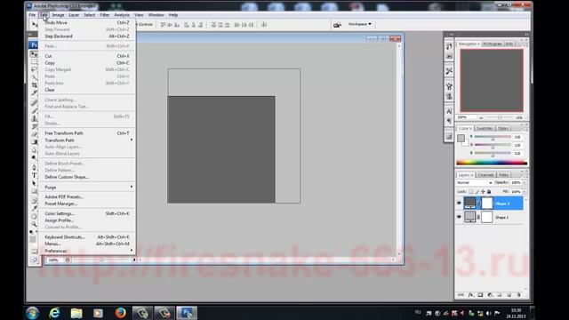The height and width of the screenshot is (320, 569).
Task: Select the Shape 1 layer name
Action: click(501, 217)
